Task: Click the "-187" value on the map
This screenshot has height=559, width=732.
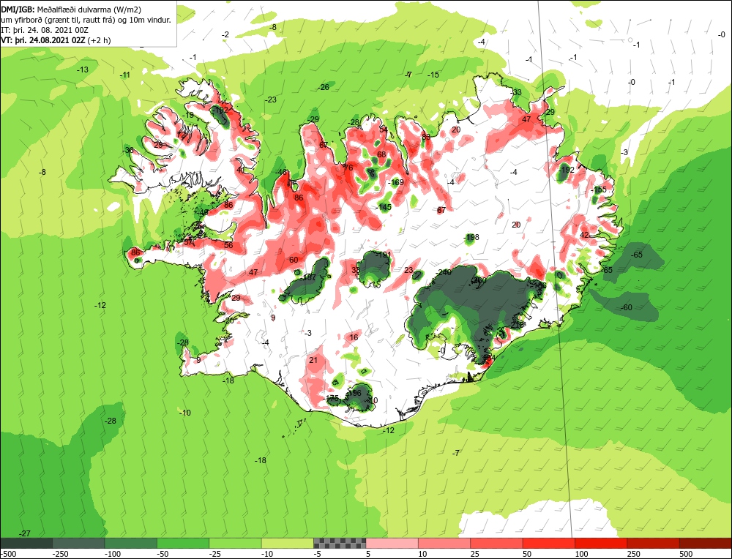Action: tap(309, 277)
